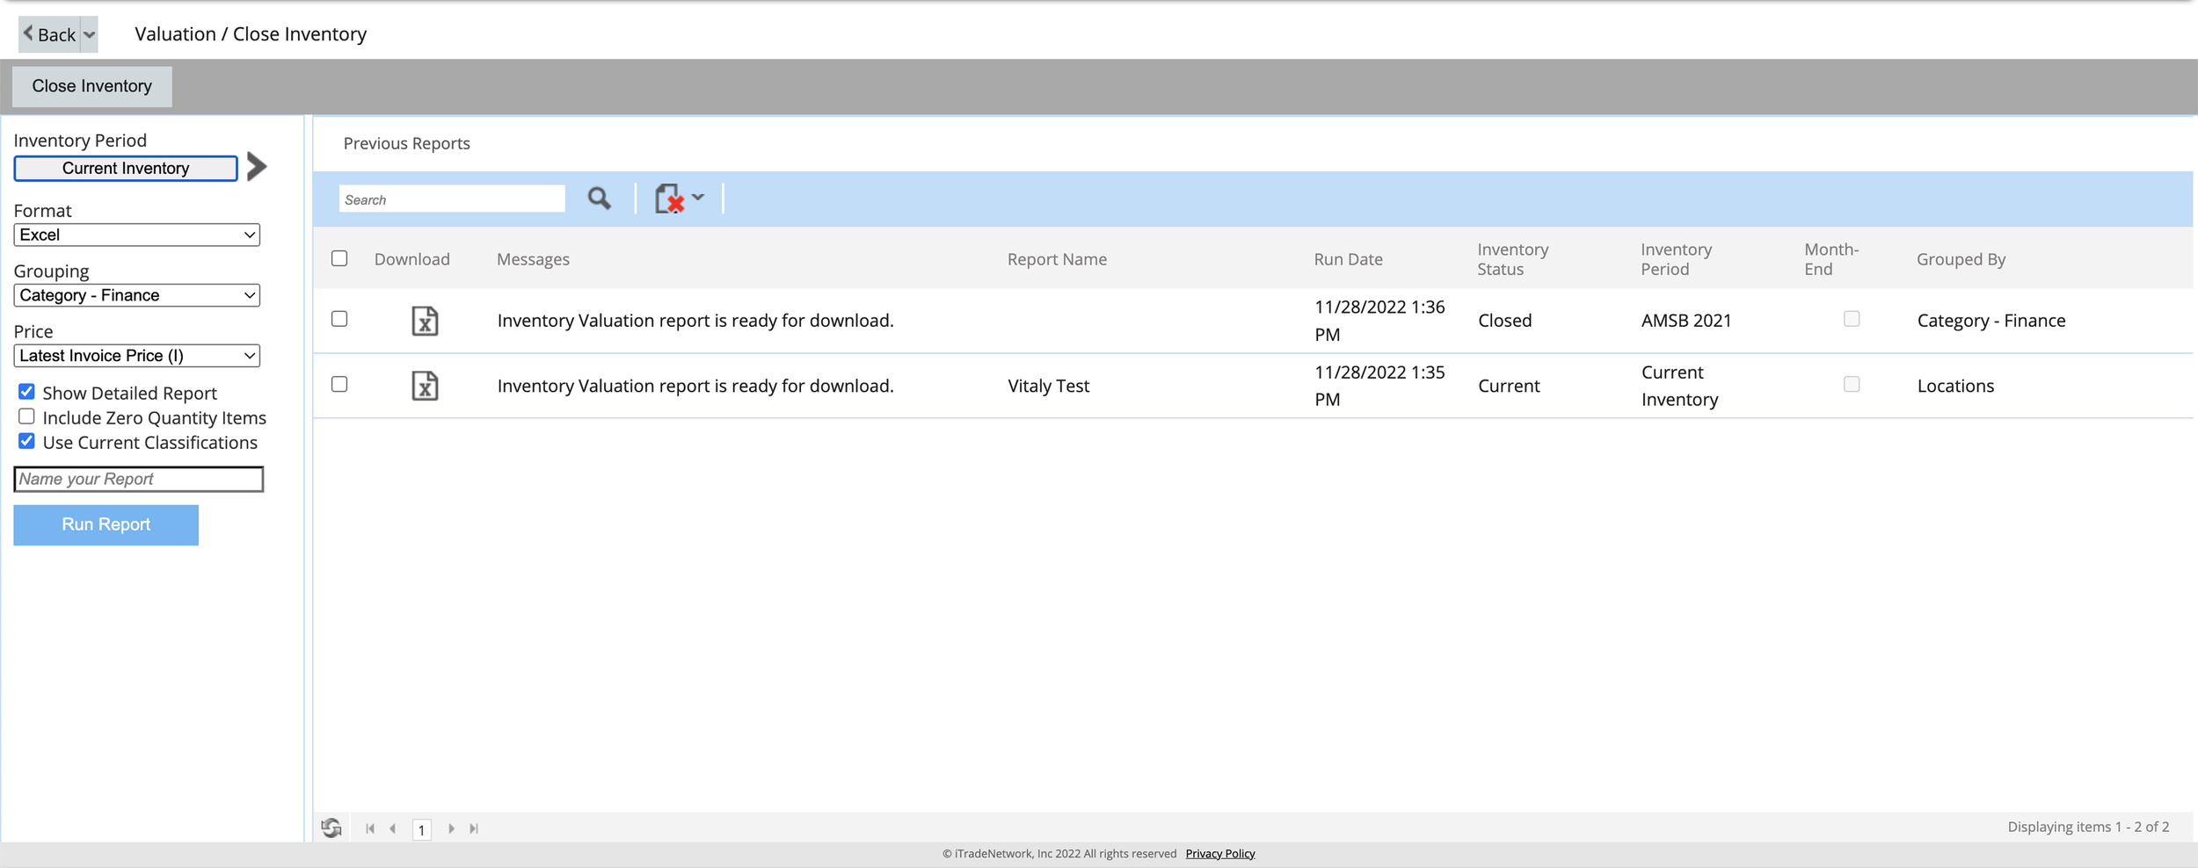Enable Include Zero Quantity Items
The width and height of the screenshot is (2198, 868).
coord(26,416)
